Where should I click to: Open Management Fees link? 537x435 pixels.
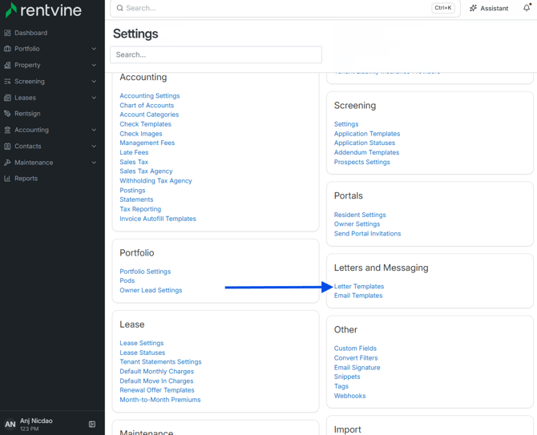(x=147, y=143)
